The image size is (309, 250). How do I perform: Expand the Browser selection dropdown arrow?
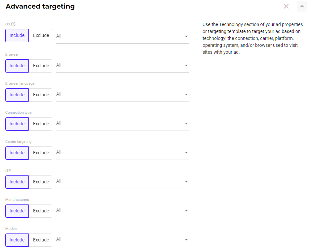coord(186,66)
